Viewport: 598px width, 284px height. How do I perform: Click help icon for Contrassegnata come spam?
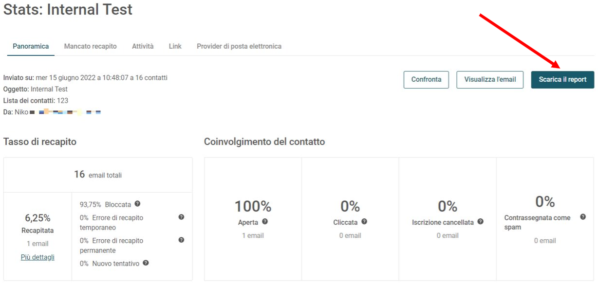583,217
